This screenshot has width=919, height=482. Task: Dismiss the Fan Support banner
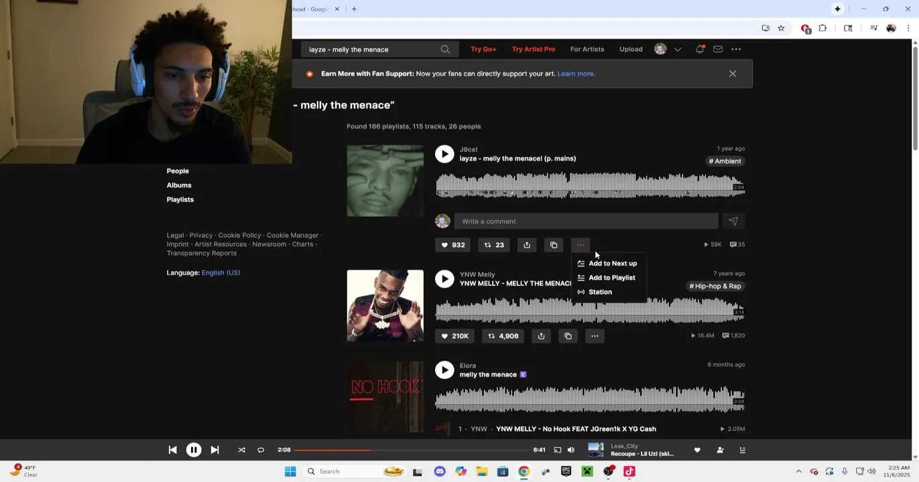pos(733,74)
